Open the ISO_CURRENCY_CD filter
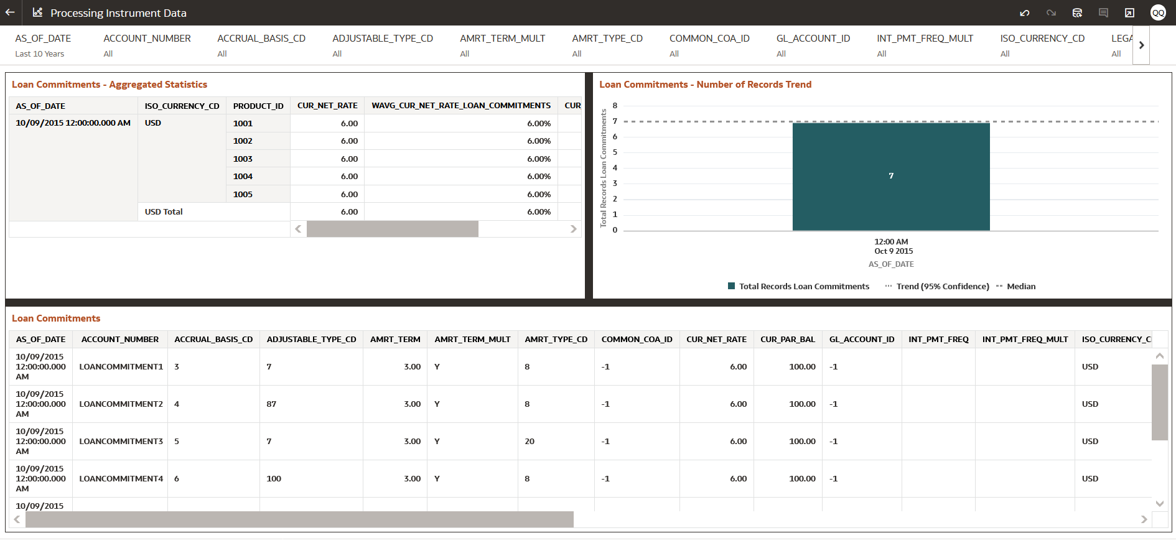 [x=1042, y=45]
